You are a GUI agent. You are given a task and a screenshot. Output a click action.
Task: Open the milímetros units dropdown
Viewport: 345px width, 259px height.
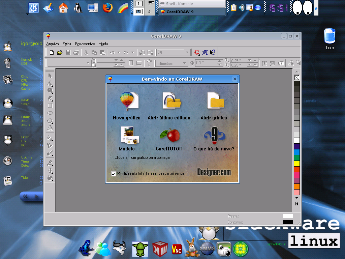click(184, 63)
